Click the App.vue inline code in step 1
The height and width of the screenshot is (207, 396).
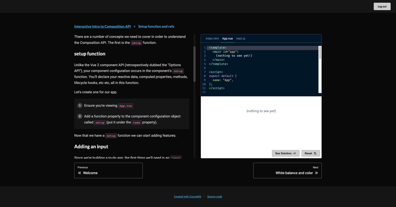(126, 106)
